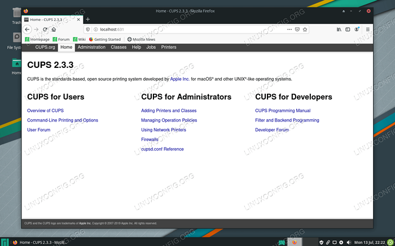
Task: Open Adding Printers and Classes
Action: [x=169, y=111]
